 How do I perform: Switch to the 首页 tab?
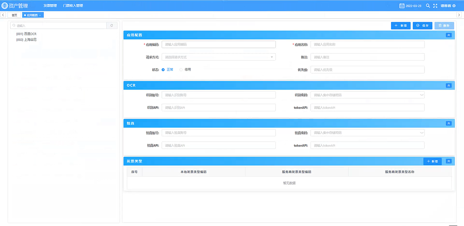[x=14, y=15]
